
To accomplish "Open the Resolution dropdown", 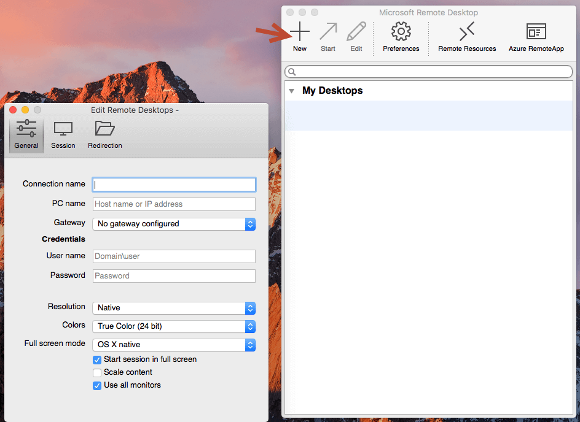I will [x=174, y=308].
